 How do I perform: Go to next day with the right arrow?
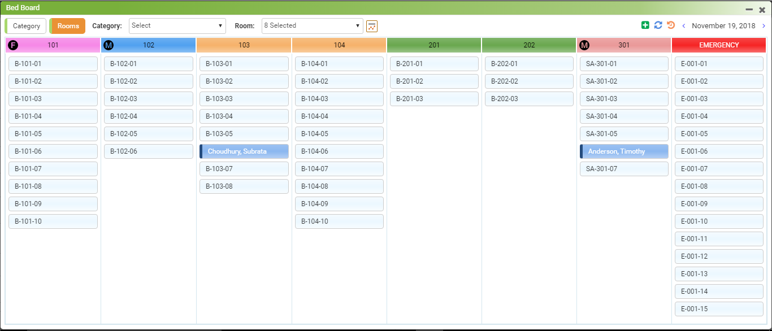764,26
